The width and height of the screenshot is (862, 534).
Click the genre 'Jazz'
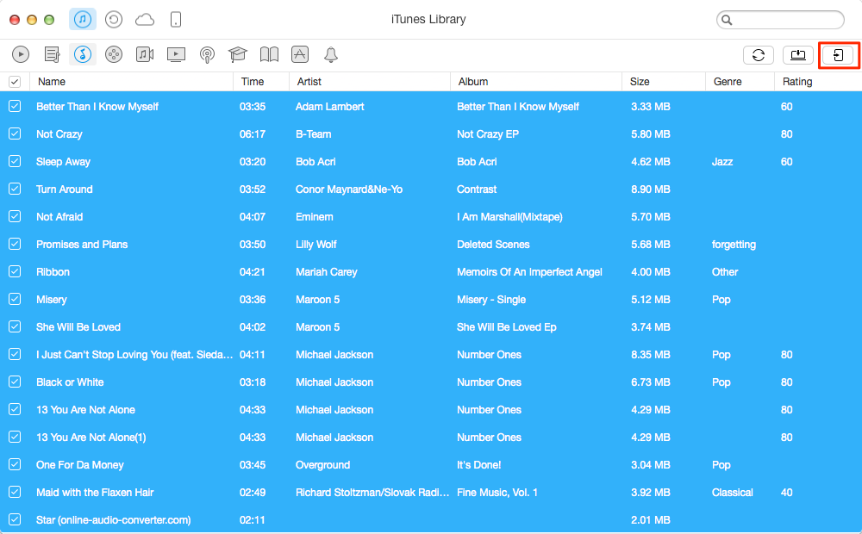coord(721,162)
